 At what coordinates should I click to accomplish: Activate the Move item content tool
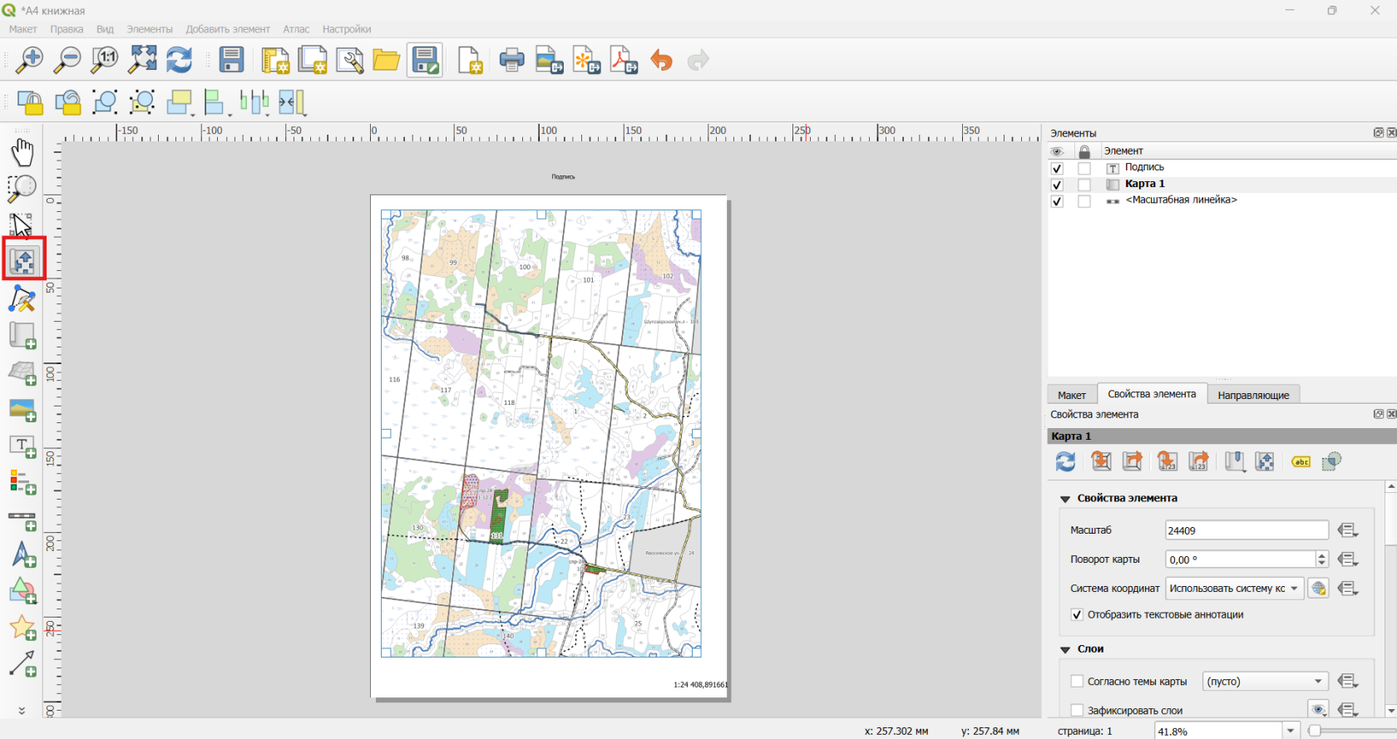[x=22, y=261]
